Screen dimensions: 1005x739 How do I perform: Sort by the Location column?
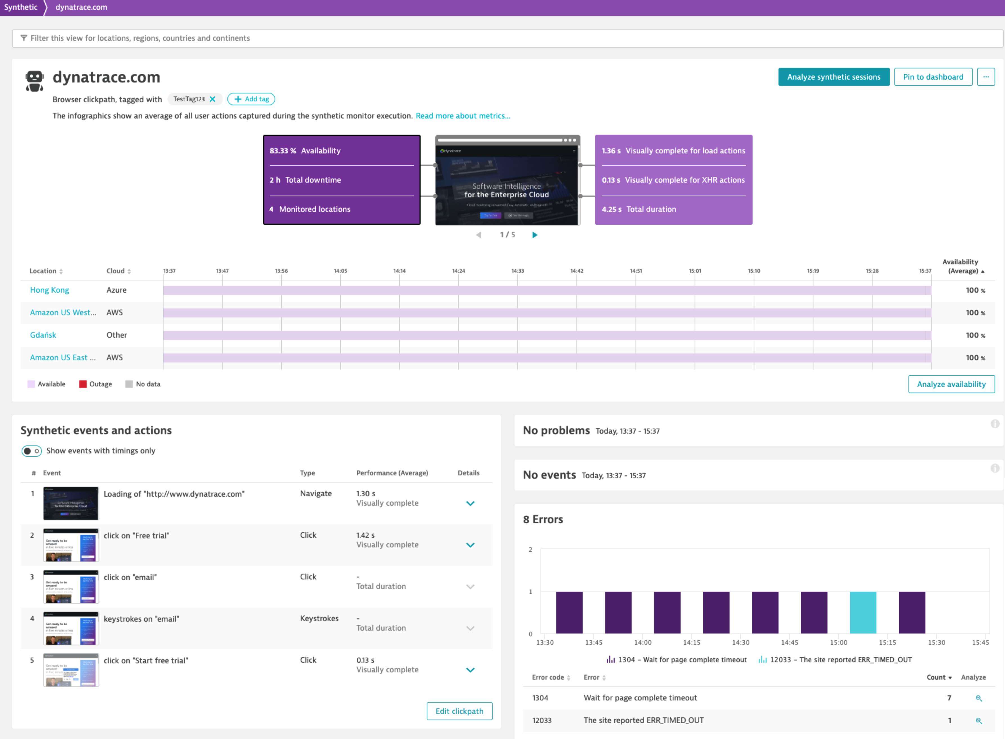pos(46,271)
